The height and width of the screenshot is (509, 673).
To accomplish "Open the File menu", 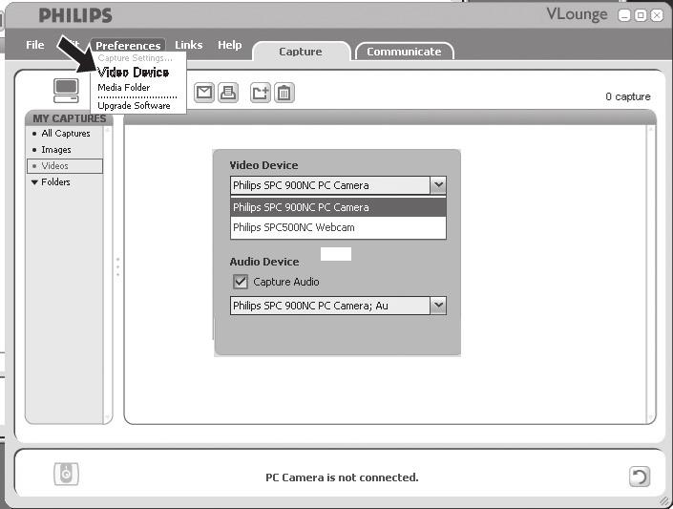I will pos(34,45).
